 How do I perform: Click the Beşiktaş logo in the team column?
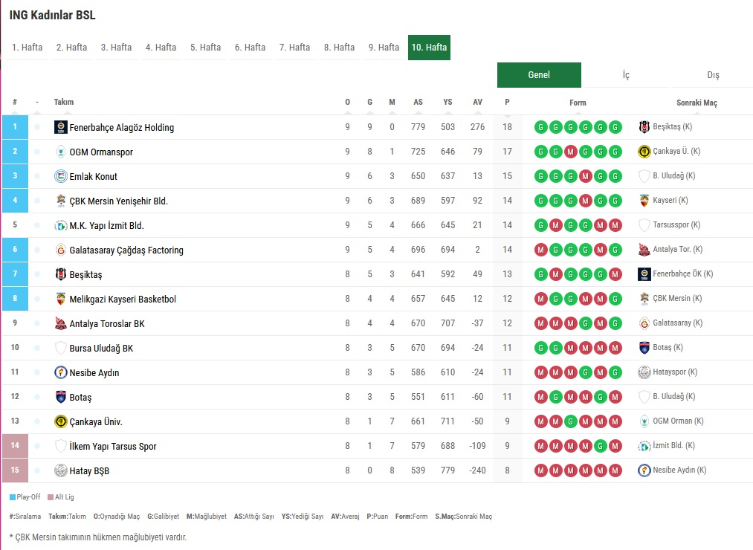point(60,274)
